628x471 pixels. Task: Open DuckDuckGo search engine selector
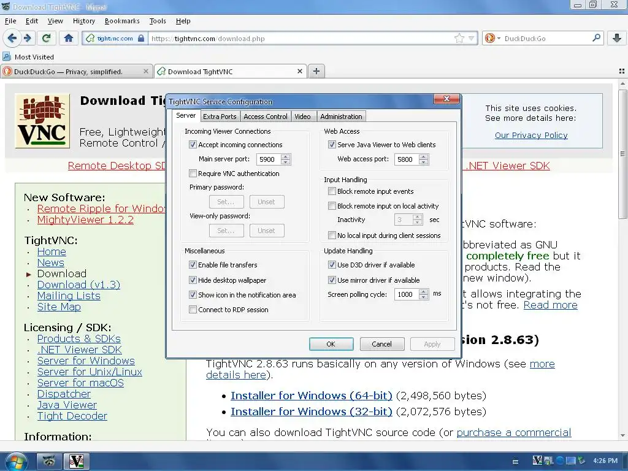pos(492,39)
